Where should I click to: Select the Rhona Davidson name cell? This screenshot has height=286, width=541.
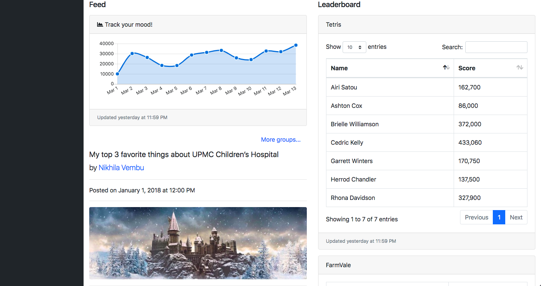[390, 198]
